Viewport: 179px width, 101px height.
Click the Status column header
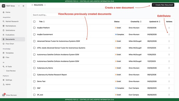117,22
